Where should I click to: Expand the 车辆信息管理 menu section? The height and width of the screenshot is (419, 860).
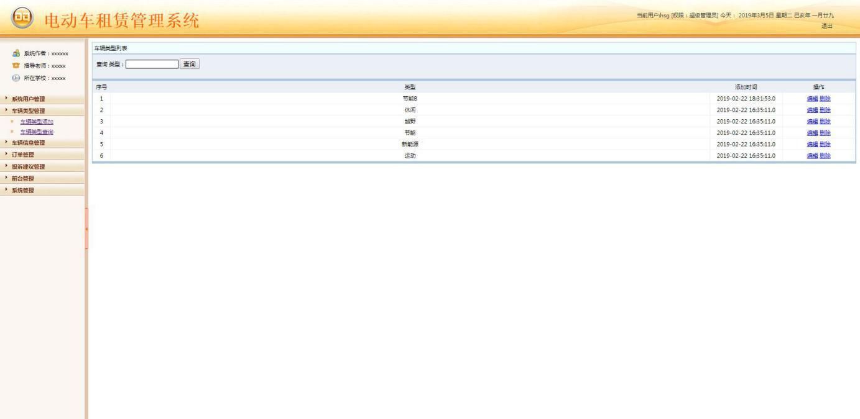click(x=42, y=143)
